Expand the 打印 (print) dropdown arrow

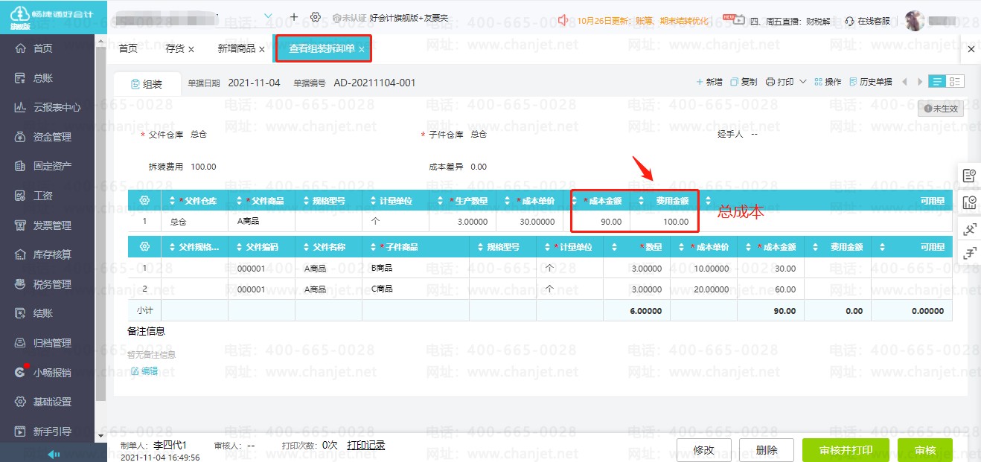[803, 82]
